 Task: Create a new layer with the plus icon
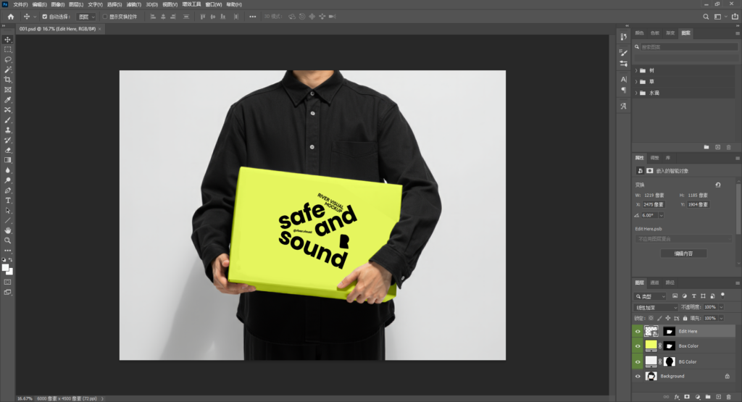click(718, 397)
